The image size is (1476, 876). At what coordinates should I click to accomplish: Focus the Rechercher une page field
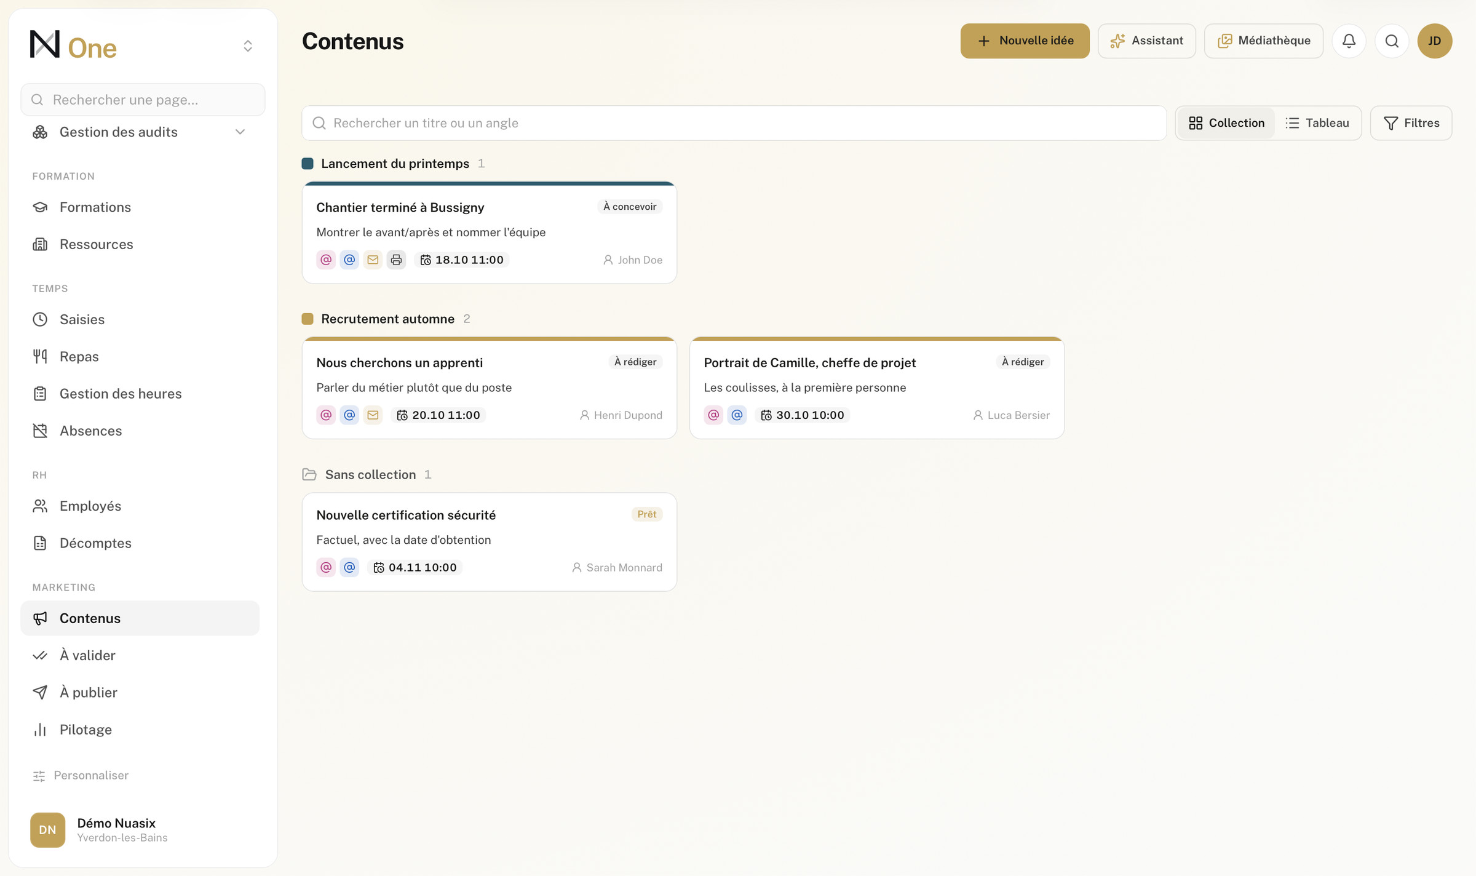pyautogui.click(x=143, y=100)
